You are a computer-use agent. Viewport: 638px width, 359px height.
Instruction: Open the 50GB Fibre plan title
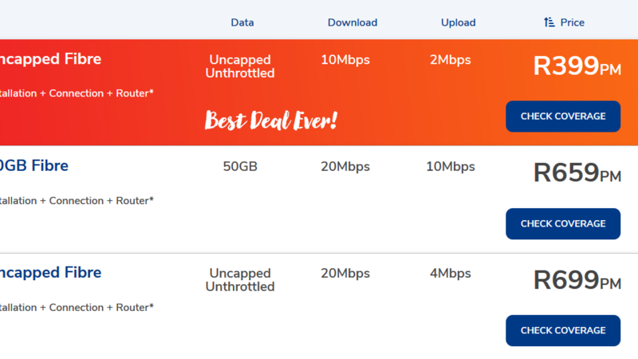coord(34,166)
